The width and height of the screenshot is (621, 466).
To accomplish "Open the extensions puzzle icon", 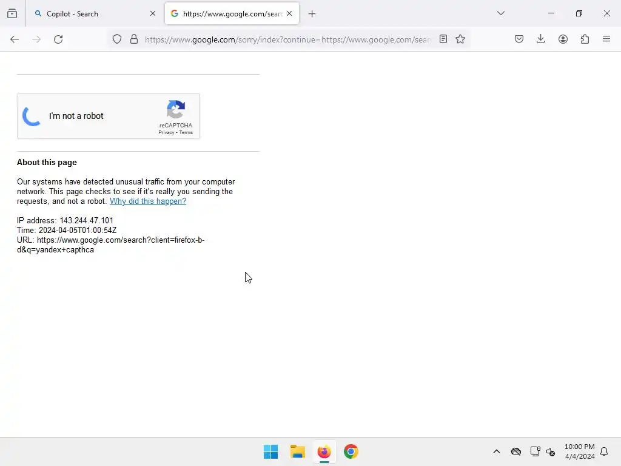I will click(x=585, y=39).
